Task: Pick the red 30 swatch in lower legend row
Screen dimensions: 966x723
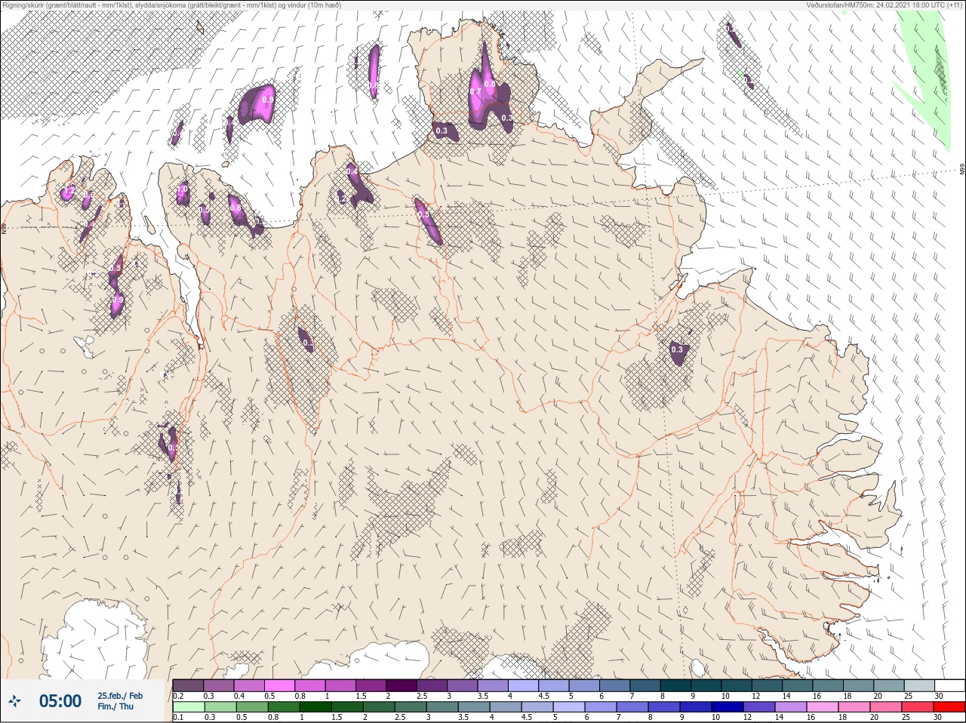Action: point(949,706)
